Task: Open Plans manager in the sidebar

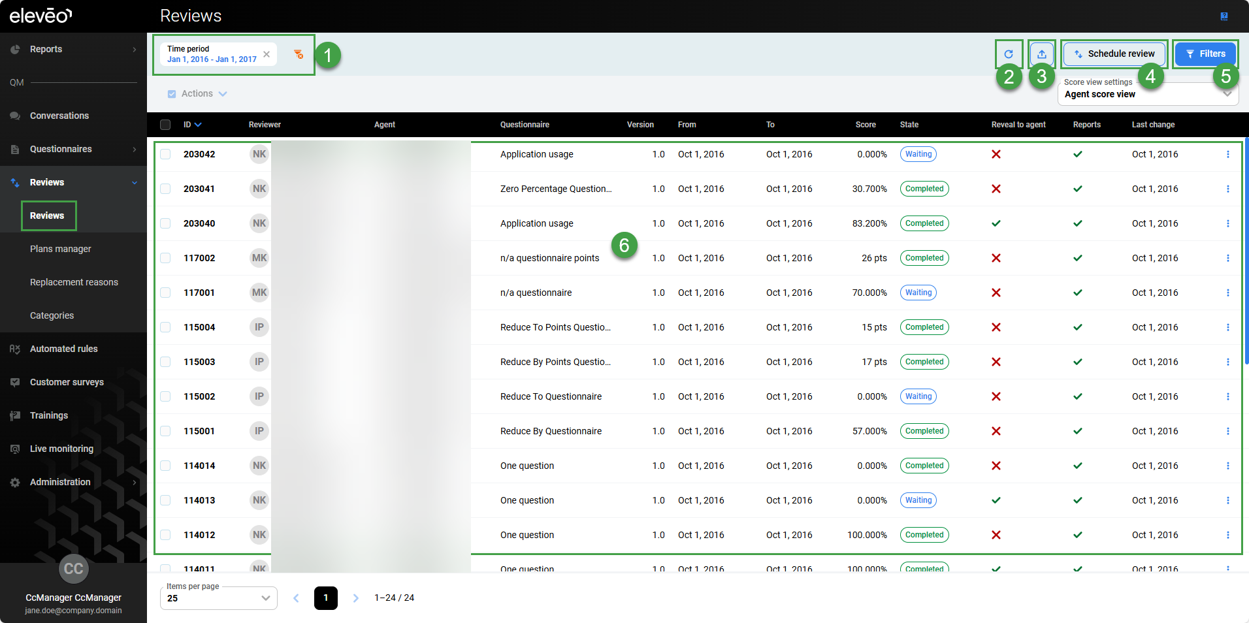Action: [x=61, y=249]
